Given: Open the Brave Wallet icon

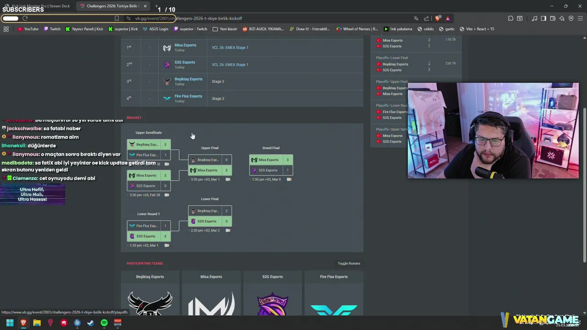Looking at the screenshot, I should [x=553, y=18].
